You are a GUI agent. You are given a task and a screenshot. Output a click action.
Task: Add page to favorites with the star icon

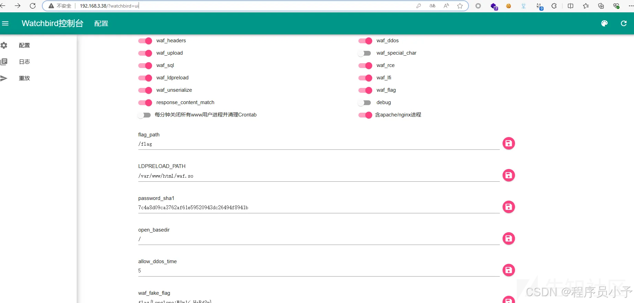460,6
